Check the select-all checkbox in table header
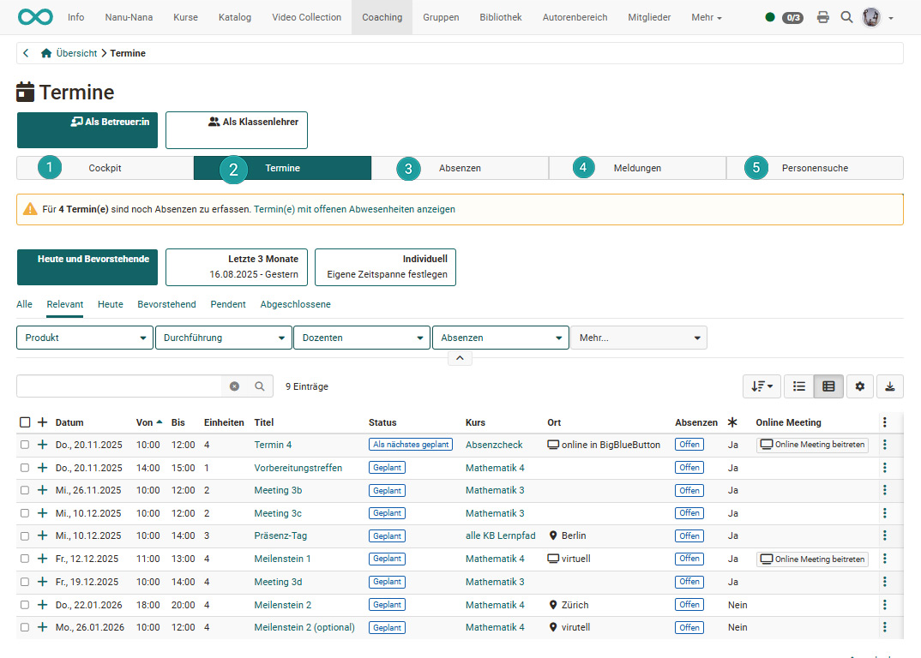This screenshot has width=921, height=658. point(25,422)
